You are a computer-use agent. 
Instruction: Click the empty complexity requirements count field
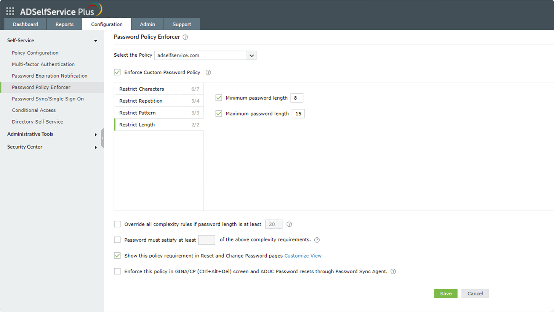pos(207,240)
